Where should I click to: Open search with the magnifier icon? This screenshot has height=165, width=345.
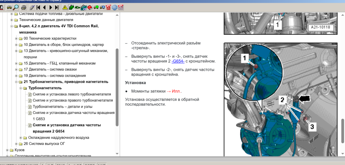(x=16, y=8)
